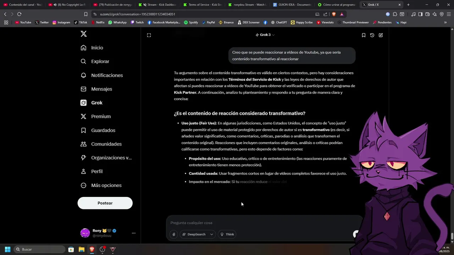Screen dimensions: 454x255
Task: Reload the current page
Action: point(19,14)
